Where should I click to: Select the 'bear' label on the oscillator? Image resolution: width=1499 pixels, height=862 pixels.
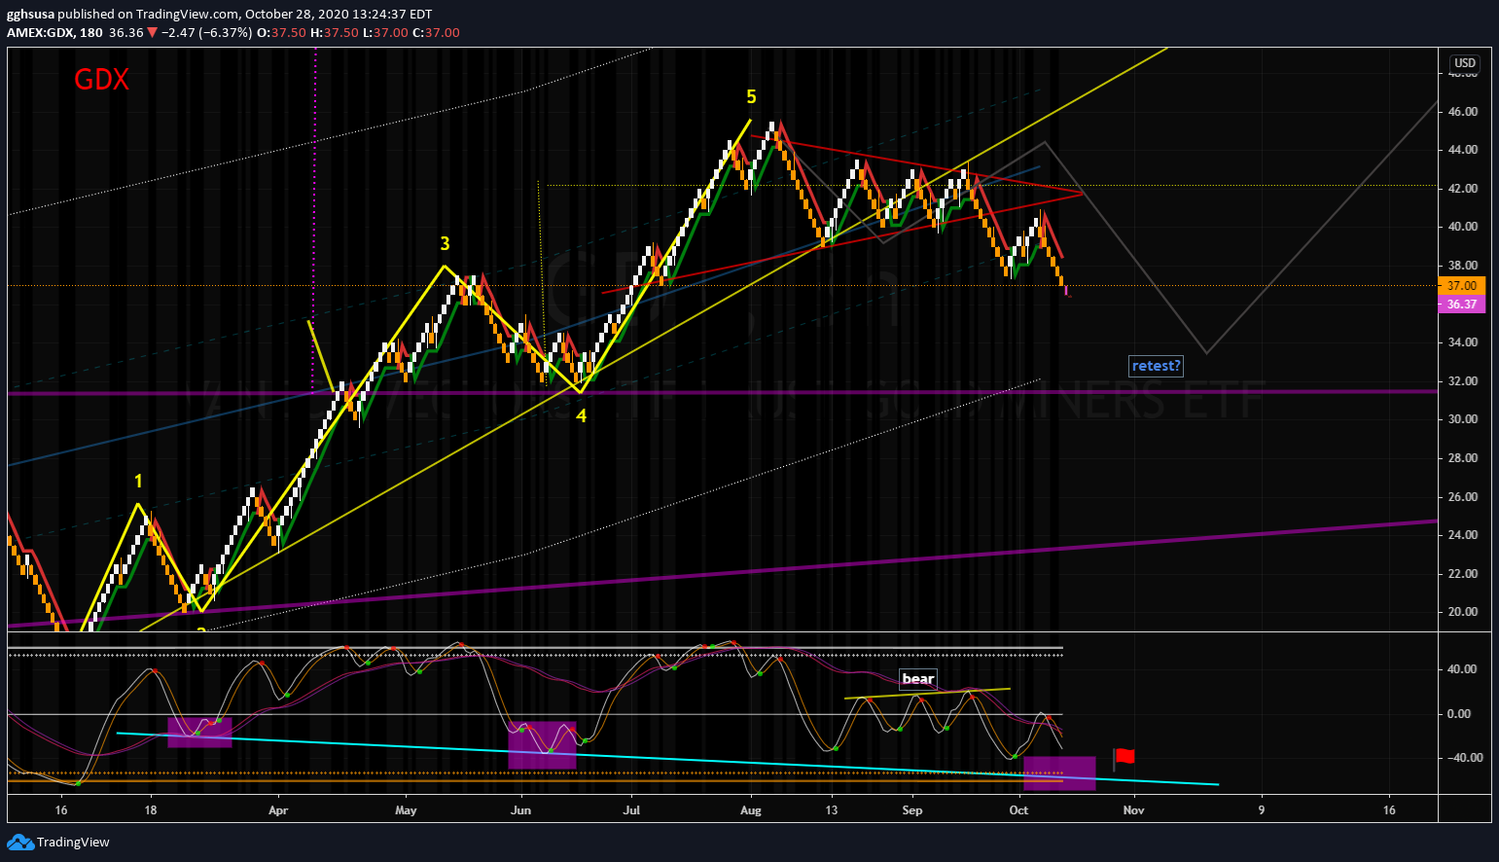point(918,679)
